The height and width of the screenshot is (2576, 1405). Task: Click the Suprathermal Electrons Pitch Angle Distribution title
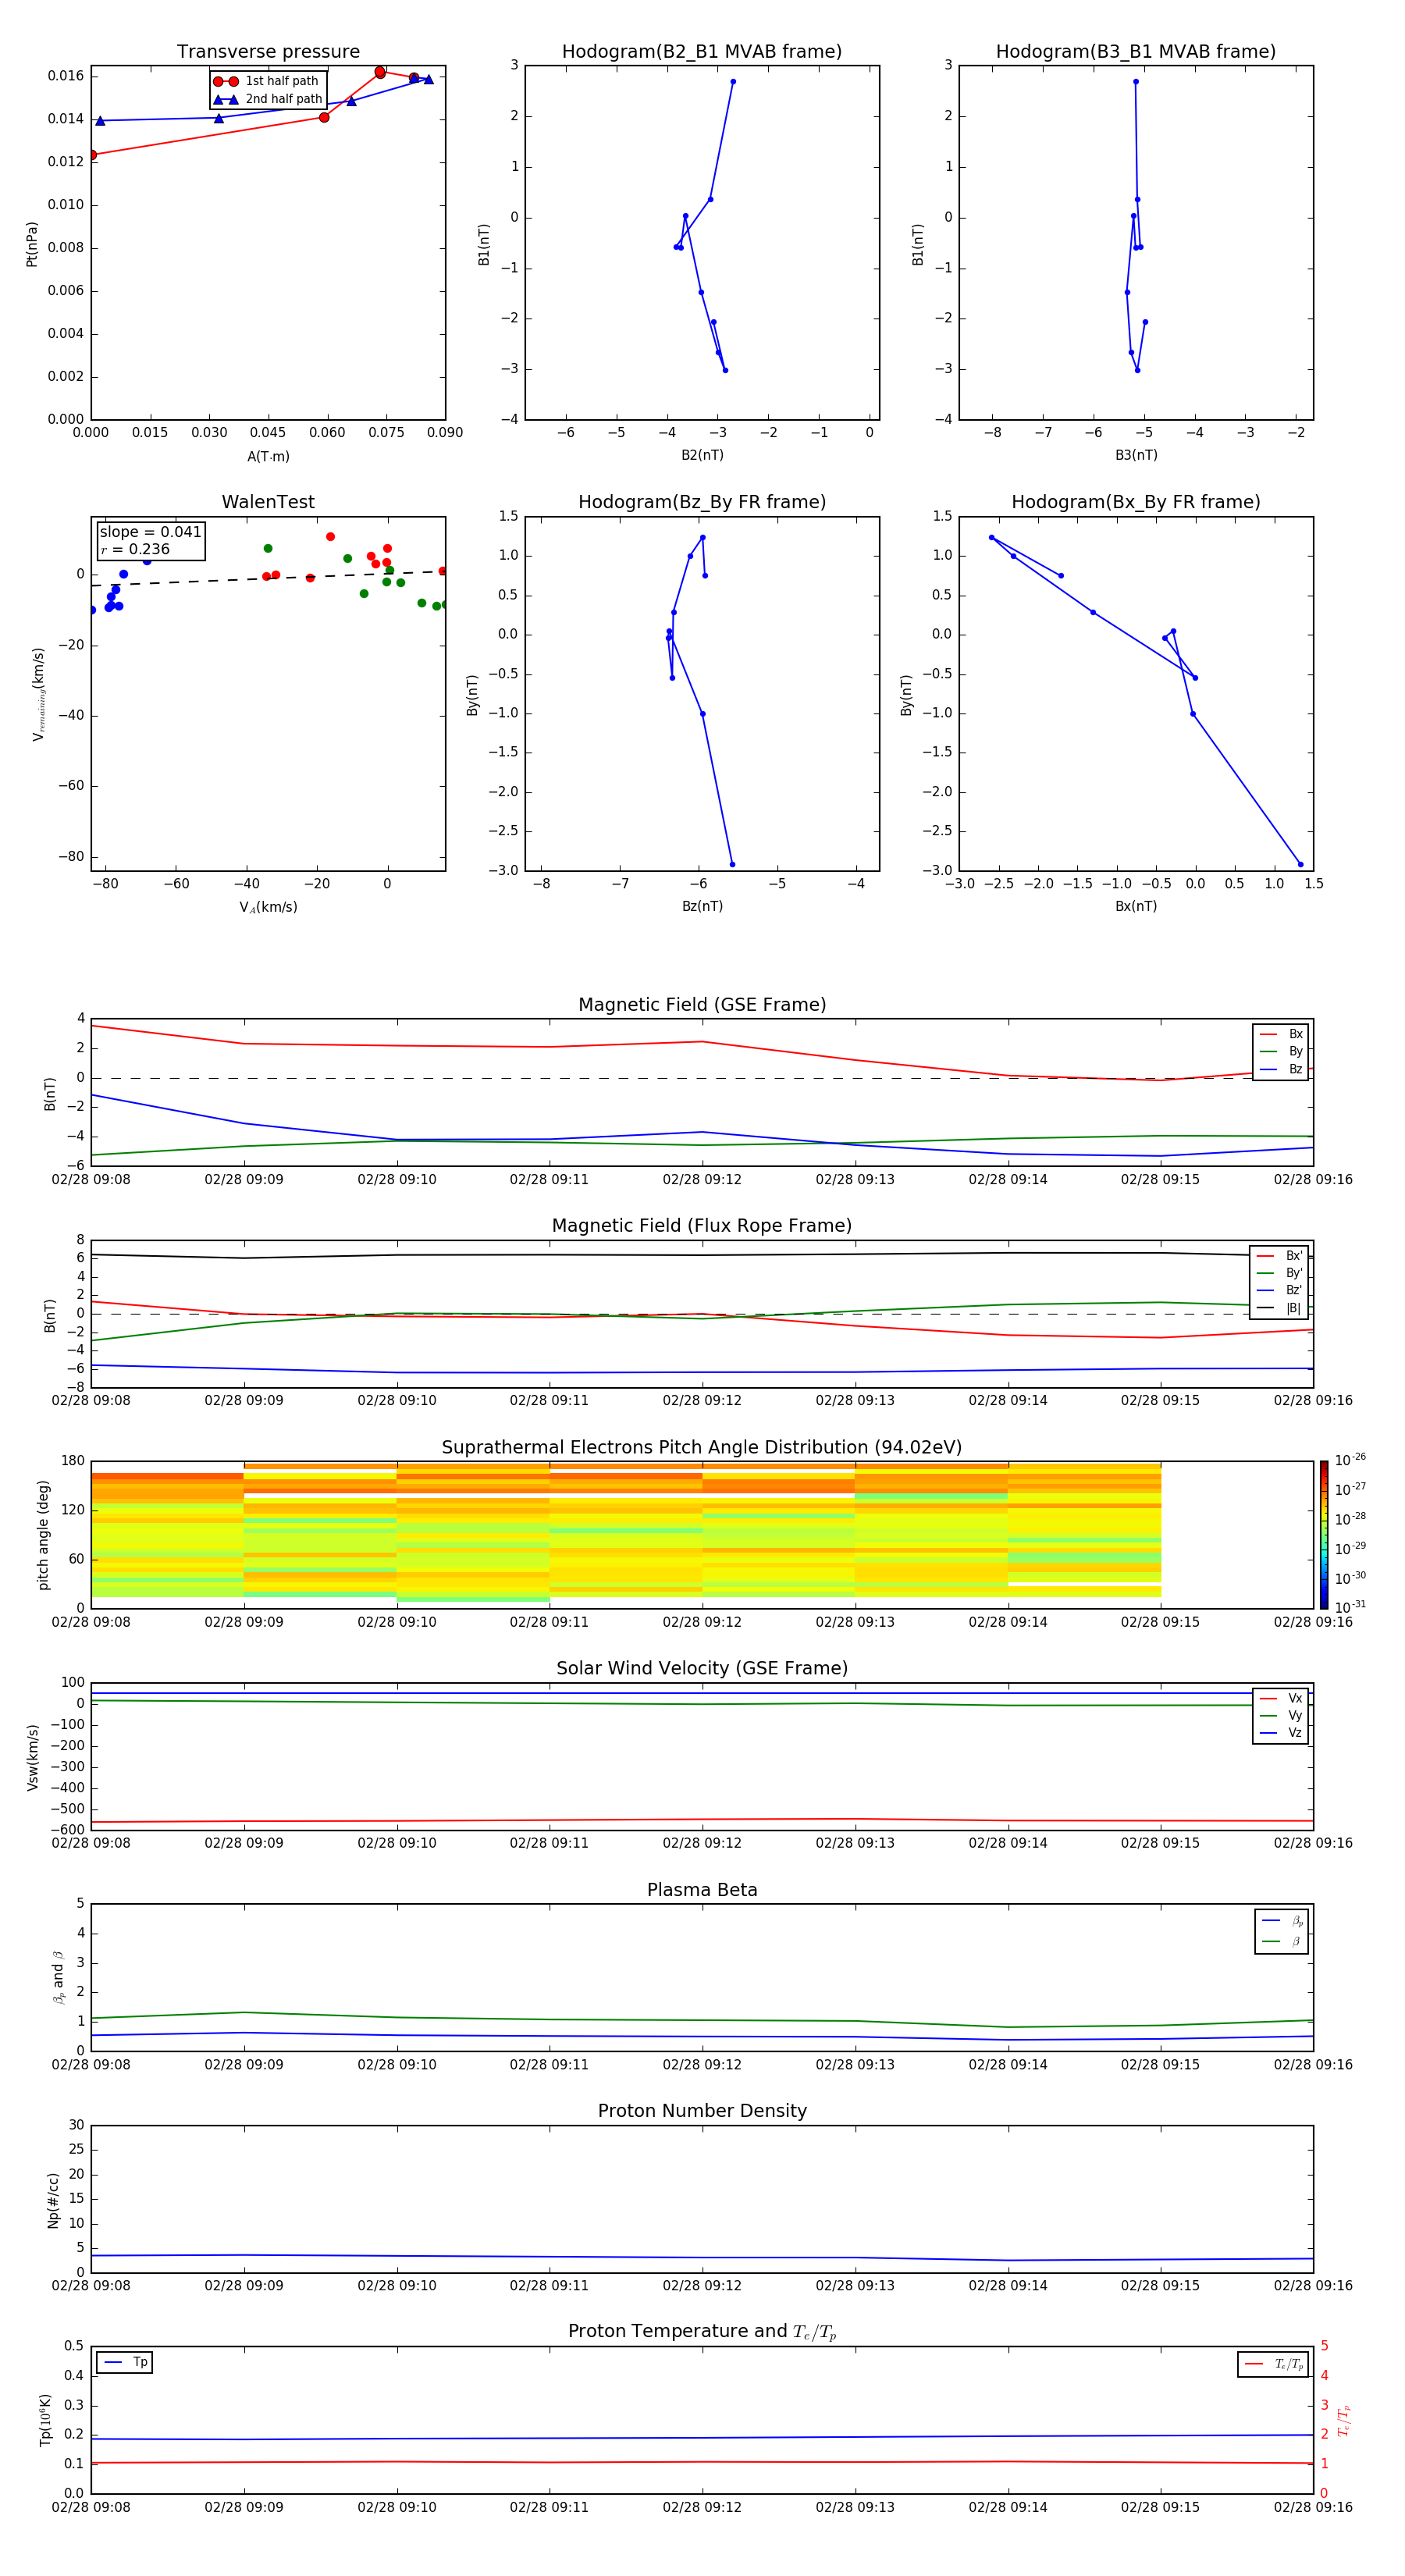click(702, 1448)
